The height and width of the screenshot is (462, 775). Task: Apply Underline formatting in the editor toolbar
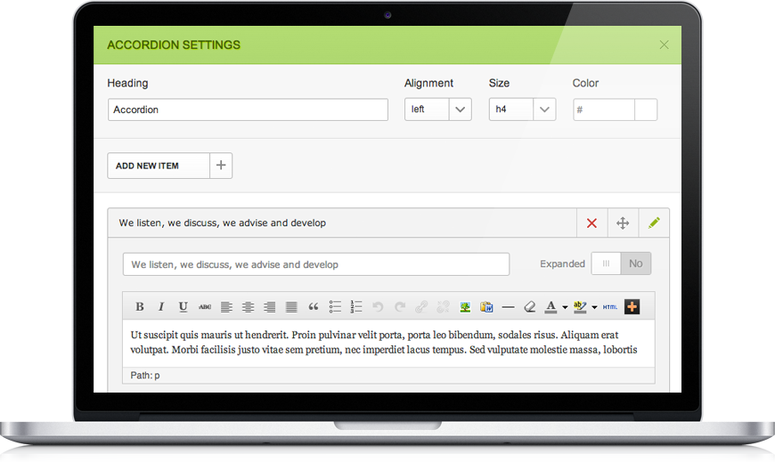coord(183,307)
